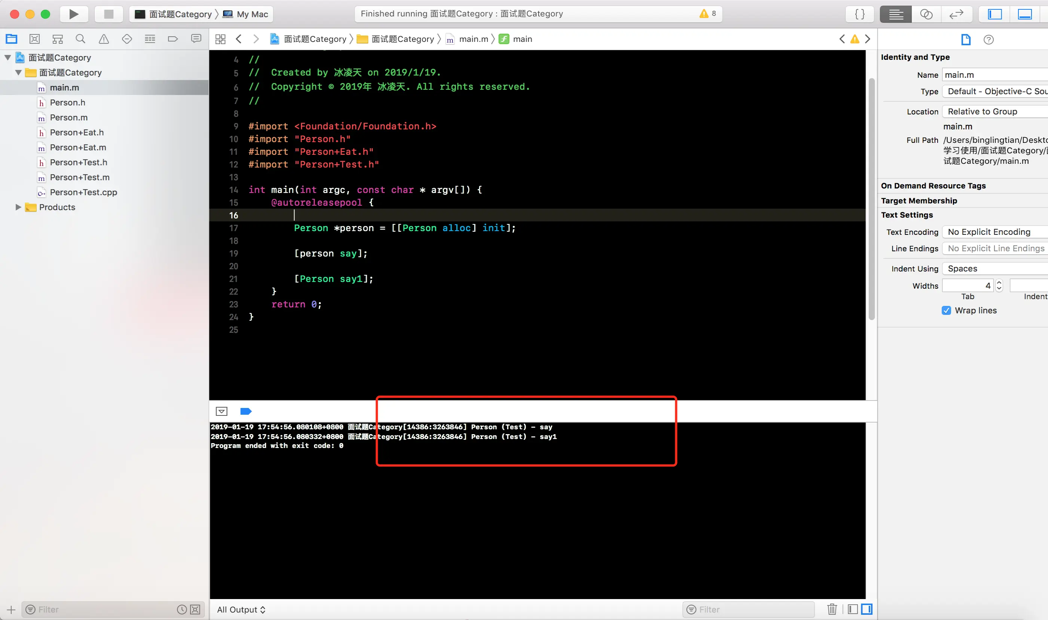This screenshot has width=1048, height=620.
Task: Toggle the Wrap lines checkbox
Action: click(946, 310)
